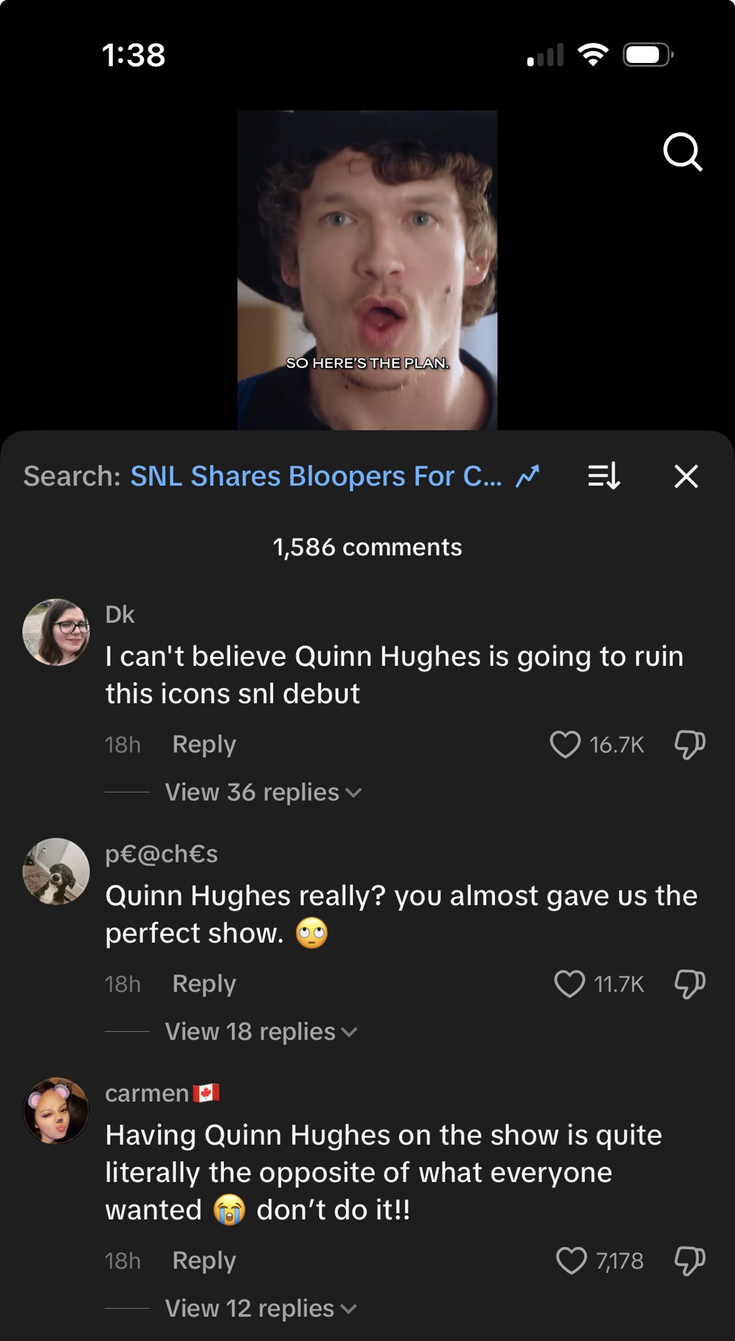Expand View 18 replies
Viewport: 735px width, 1341px height.
(261, 1032)
